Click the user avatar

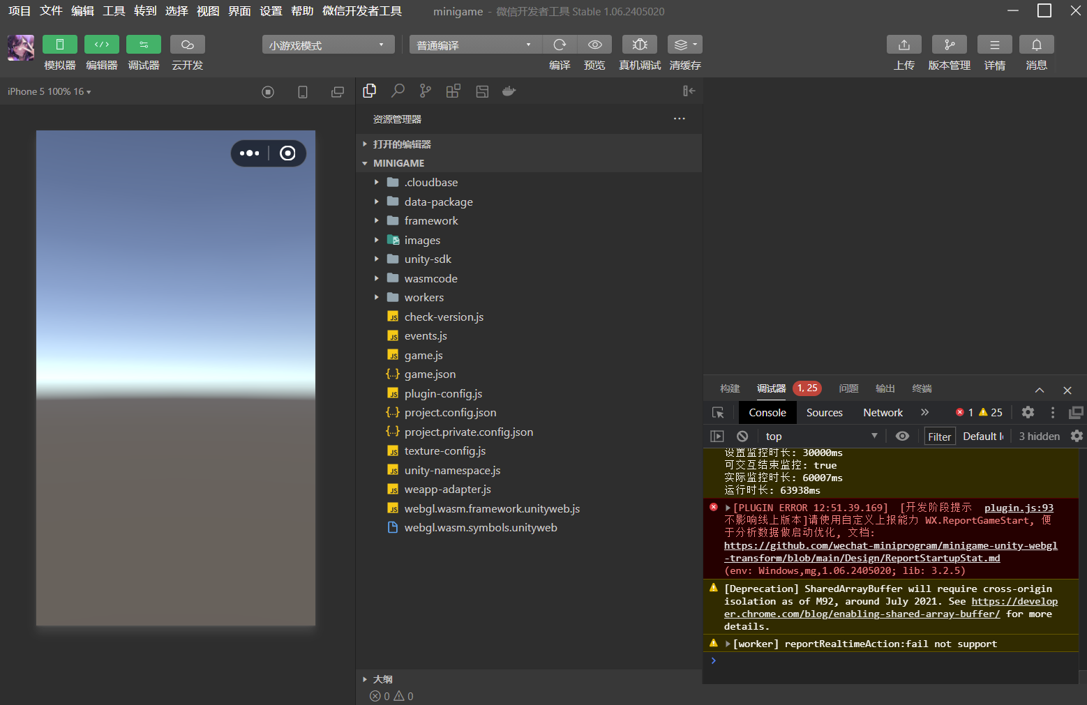(21, 48)
